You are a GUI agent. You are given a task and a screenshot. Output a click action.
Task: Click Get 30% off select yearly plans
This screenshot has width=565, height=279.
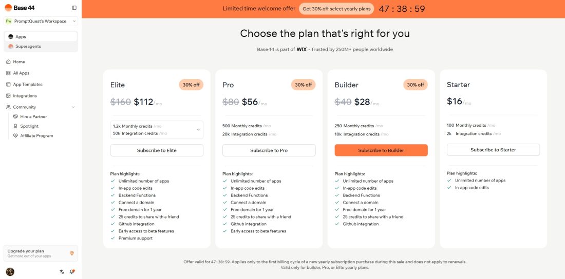tap(337, 9)
